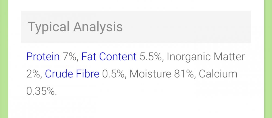Click white strip above the gray header bar
Image resolution: width=272 pixels, height=118 pixels.
(136, 5)
